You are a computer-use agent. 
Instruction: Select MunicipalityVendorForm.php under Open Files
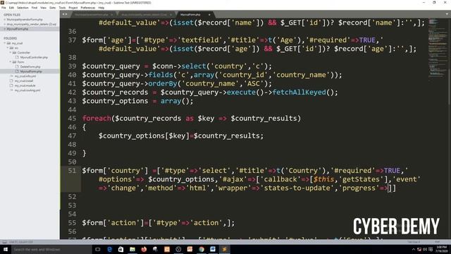[x=25, y=20]
